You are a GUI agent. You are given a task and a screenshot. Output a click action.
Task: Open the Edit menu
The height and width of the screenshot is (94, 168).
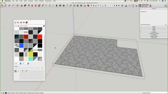tap(17, 1)
